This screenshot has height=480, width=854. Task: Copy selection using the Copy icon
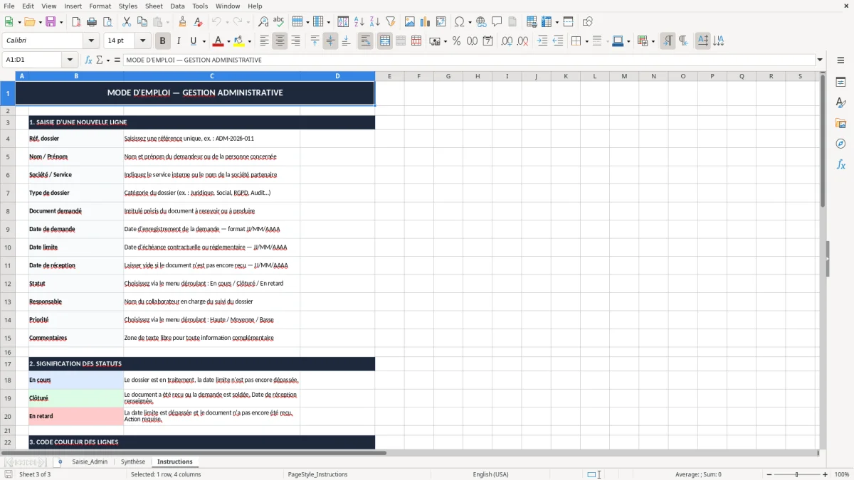click(x=142, y=22)
